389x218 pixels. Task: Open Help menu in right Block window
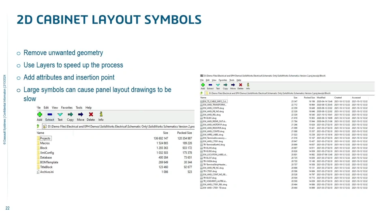point(239,80)
